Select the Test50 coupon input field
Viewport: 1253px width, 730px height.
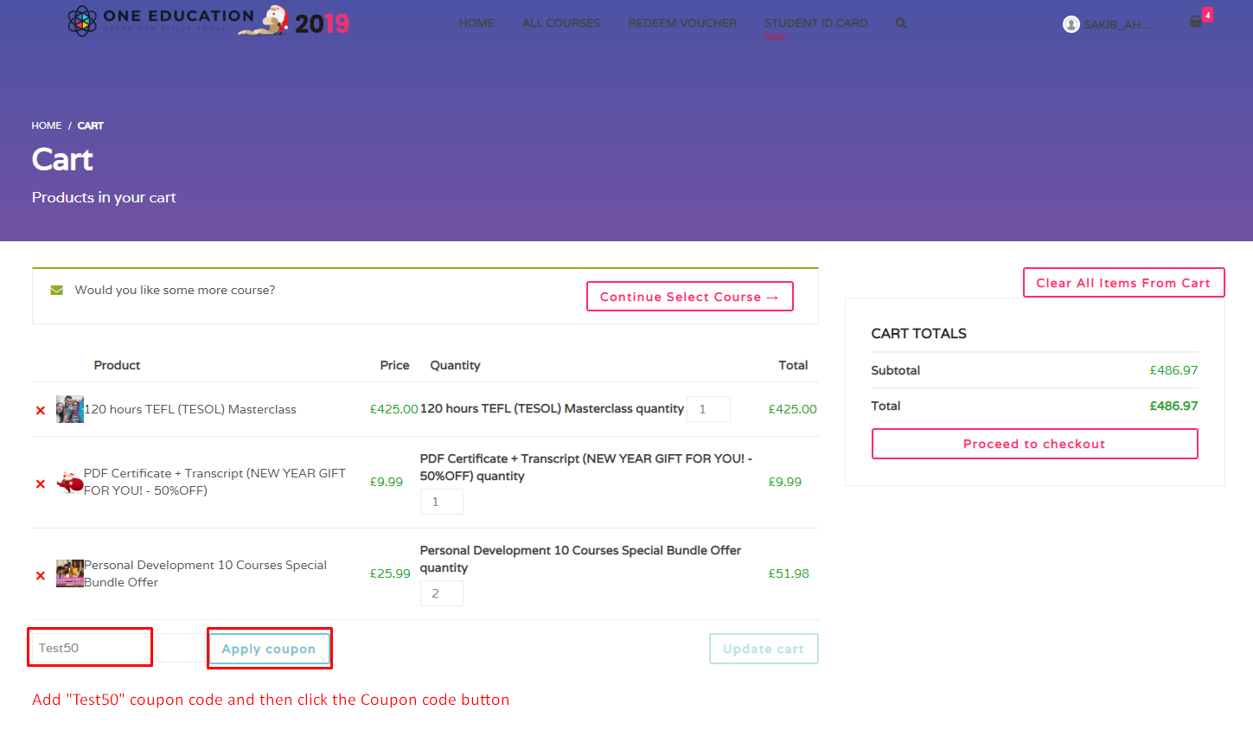[89, 646]
